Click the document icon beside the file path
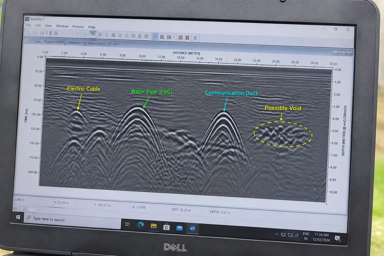The image size is (384, 256). point(26,41)
